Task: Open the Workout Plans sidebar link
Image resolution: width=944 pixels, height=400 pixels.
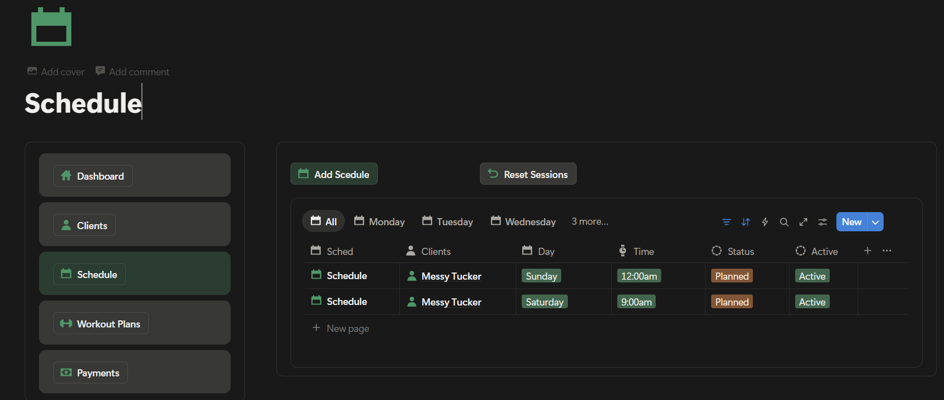Action: click(x=101, y=324)
